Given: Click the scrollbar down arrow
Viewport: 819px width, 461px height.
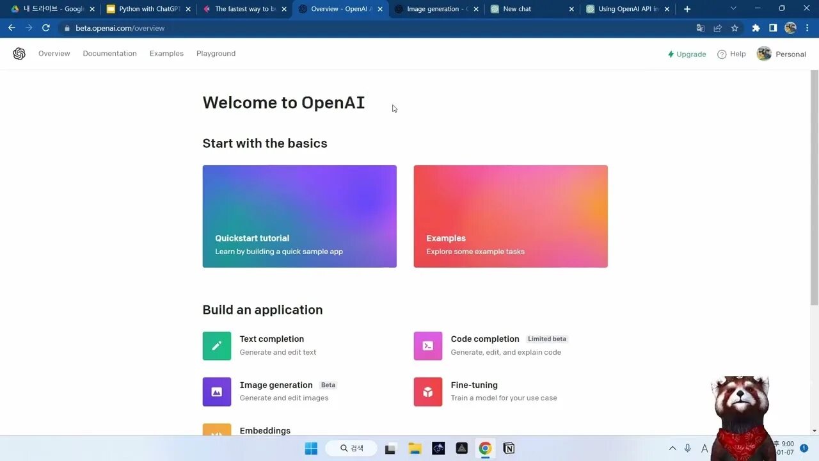Looking at the screenshot, I should [x=814, y=431].
